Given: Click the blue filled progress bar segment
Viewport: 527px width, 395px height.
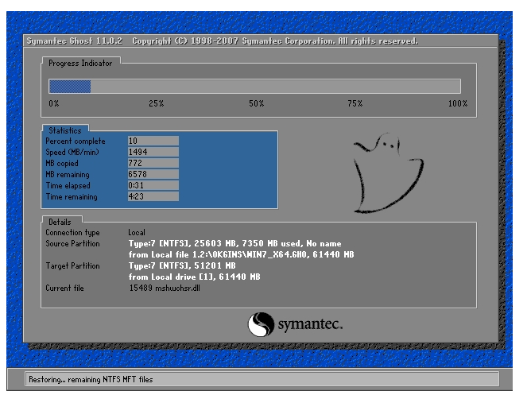Looking at the screenshot, I should (70, 87).
